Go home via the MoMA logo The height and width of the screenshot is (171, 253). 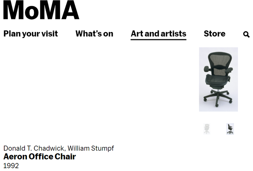41,10
